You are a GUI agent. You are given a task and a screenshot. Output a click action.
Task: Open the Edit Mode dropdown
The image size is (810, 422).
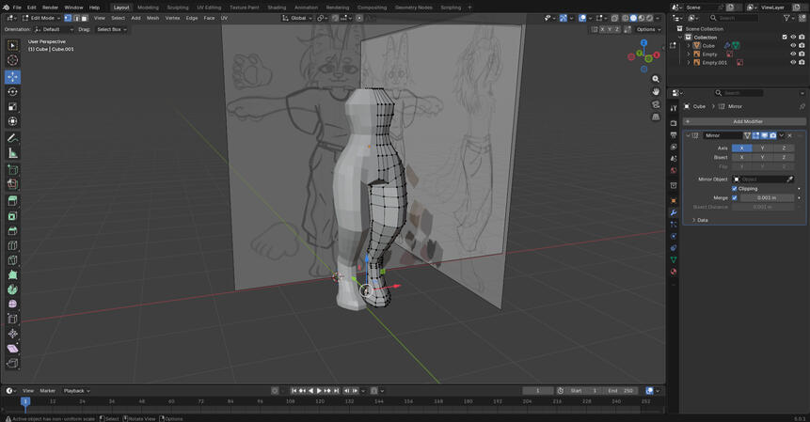tap(41, 18)
